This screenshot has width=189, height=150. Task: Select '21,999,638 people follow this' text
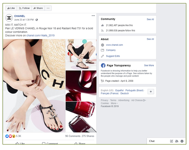click(x=121, y=31)
